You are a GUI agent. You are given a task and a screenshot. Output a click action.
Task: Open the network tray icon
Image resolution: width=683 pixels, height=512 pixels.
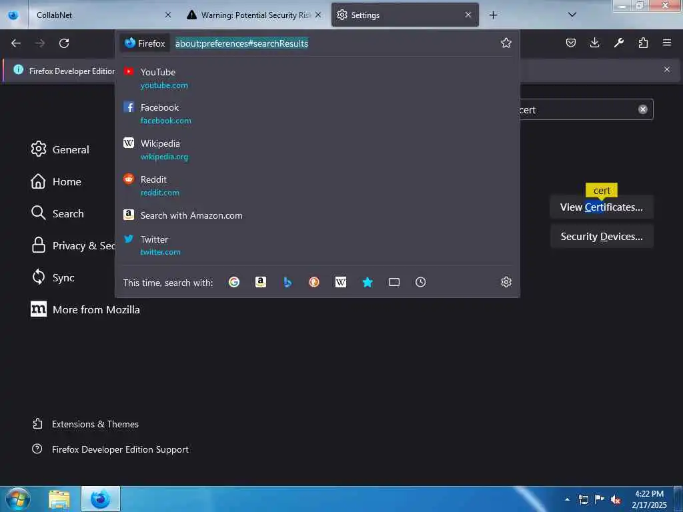[x=584, y=499]
